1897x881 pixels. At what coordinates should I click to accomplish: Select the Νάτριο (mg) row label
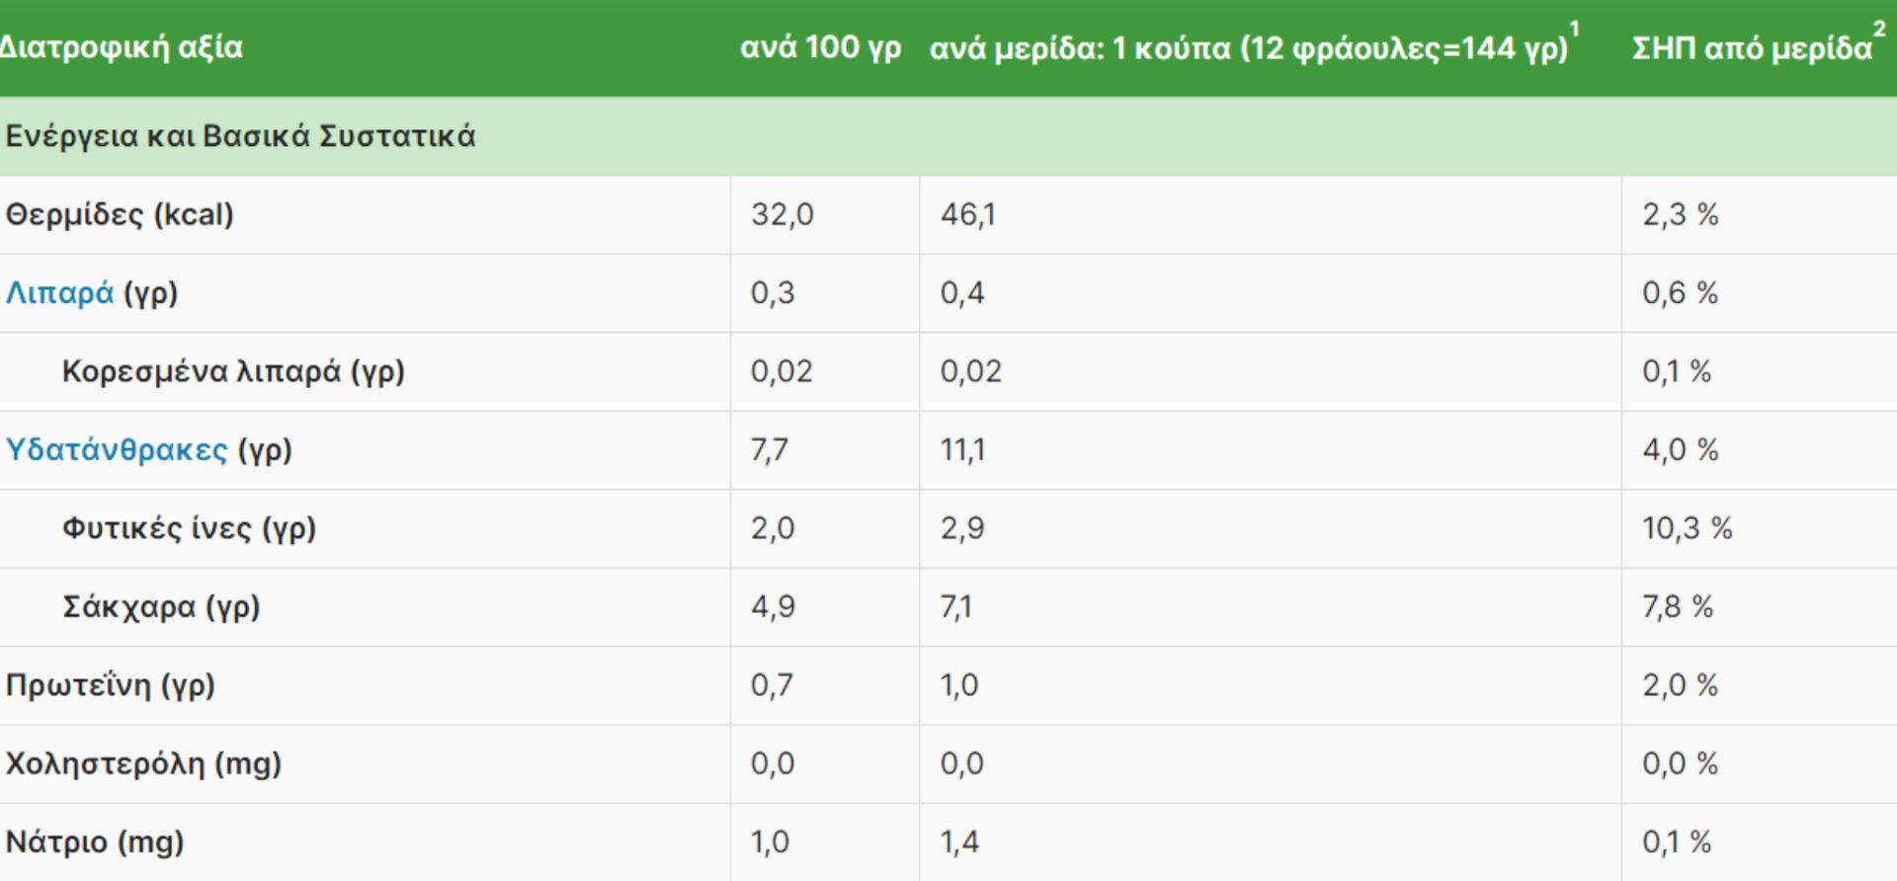pyautogui.click(x=95, y=842)
